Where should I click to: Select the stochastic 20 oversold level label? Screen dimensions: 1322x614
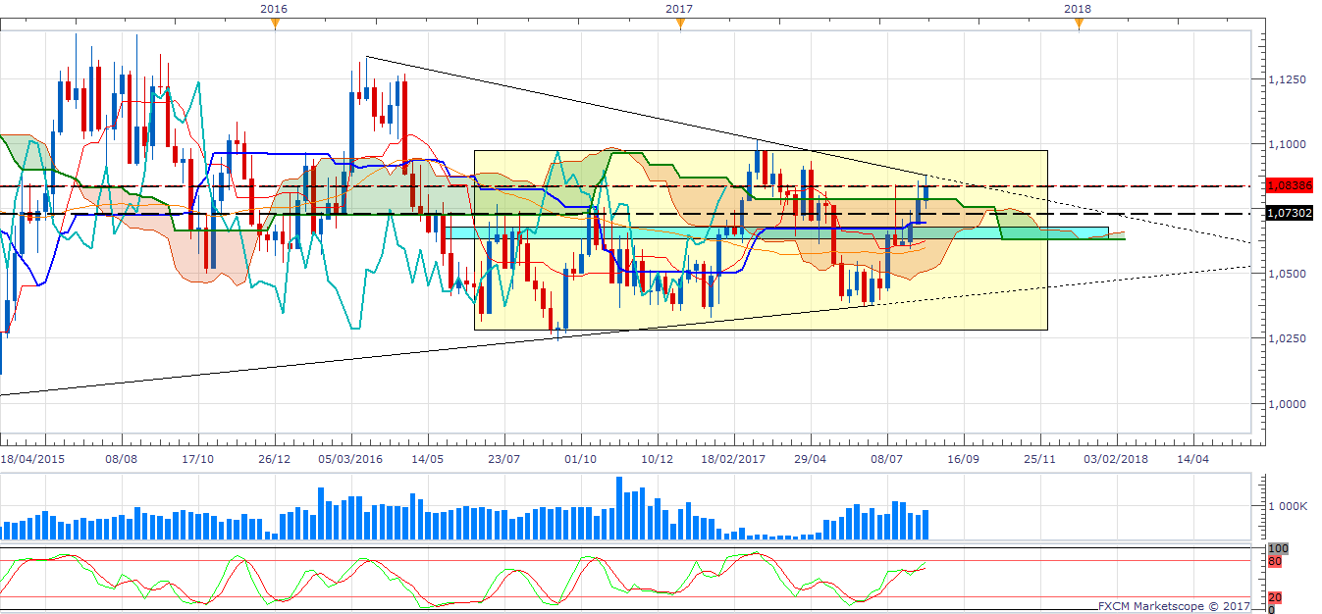(1275, 597)
